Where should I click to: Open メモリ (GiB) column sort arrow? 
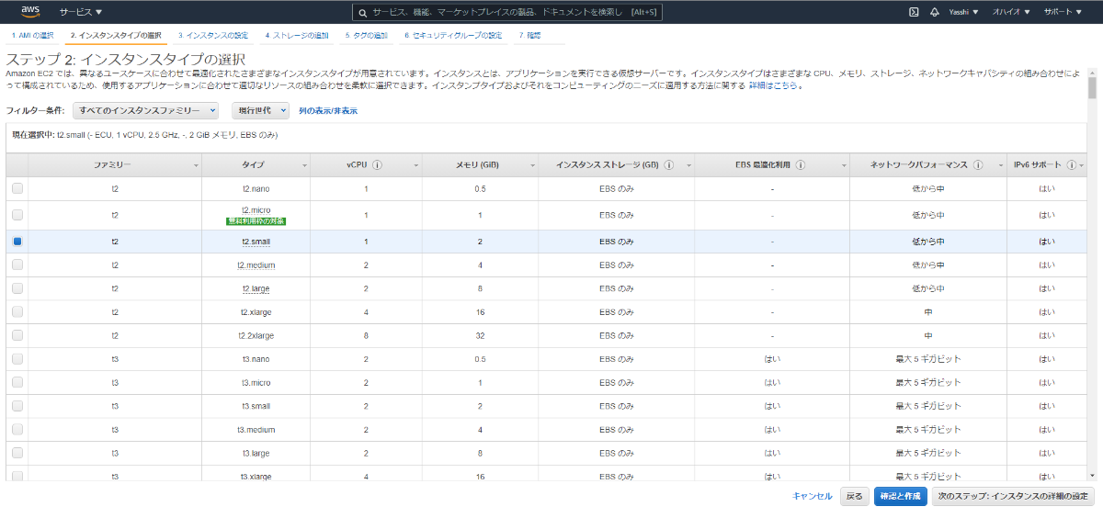pyautogui.click(x=532, y=166)
